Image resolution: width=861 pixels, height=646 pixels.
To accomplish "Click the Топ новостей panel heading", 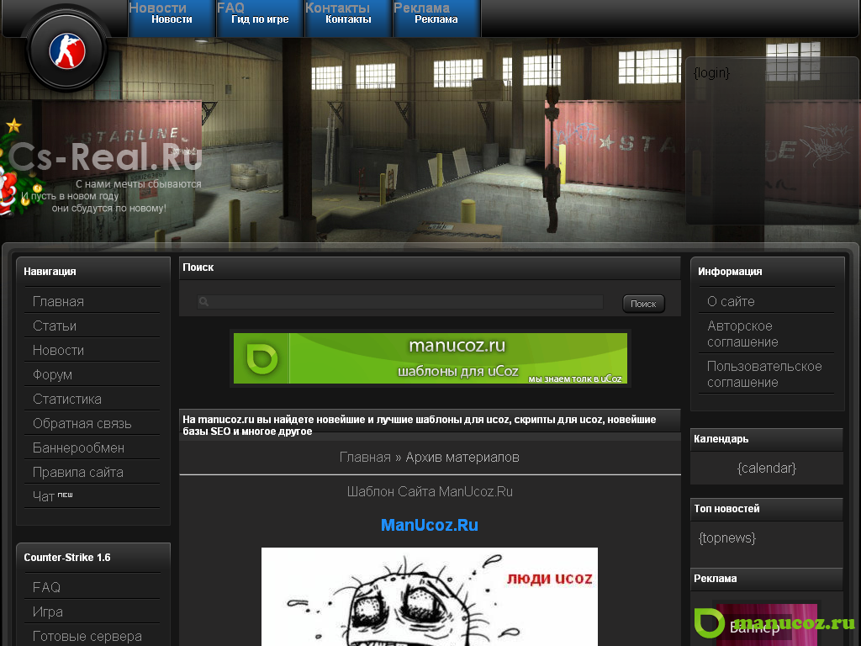I will [727, 509].
